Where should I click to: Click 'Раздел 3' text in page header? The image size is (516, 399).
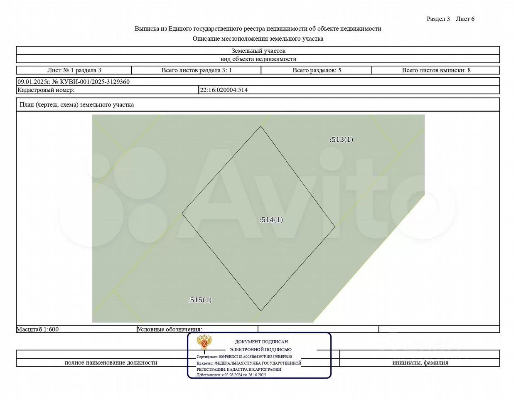point(438,19)
